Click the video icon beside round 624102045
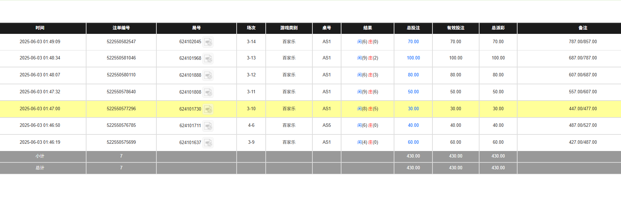621x198 pixels. tap(208, 42)
